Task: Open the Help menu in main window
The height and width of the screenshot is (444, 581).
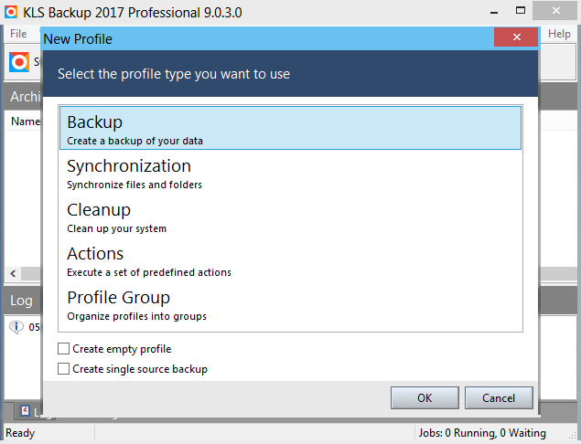Action: coord(559,34)
